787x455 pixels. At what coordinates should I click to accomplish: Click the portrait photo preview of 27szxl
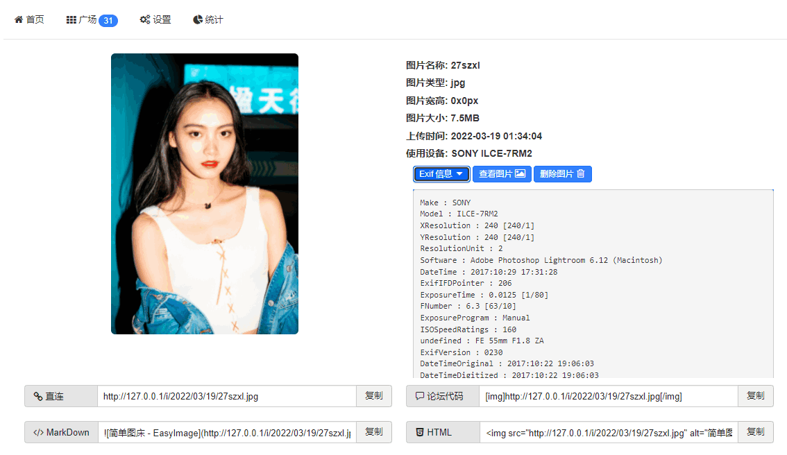click(x=204, y=194)
